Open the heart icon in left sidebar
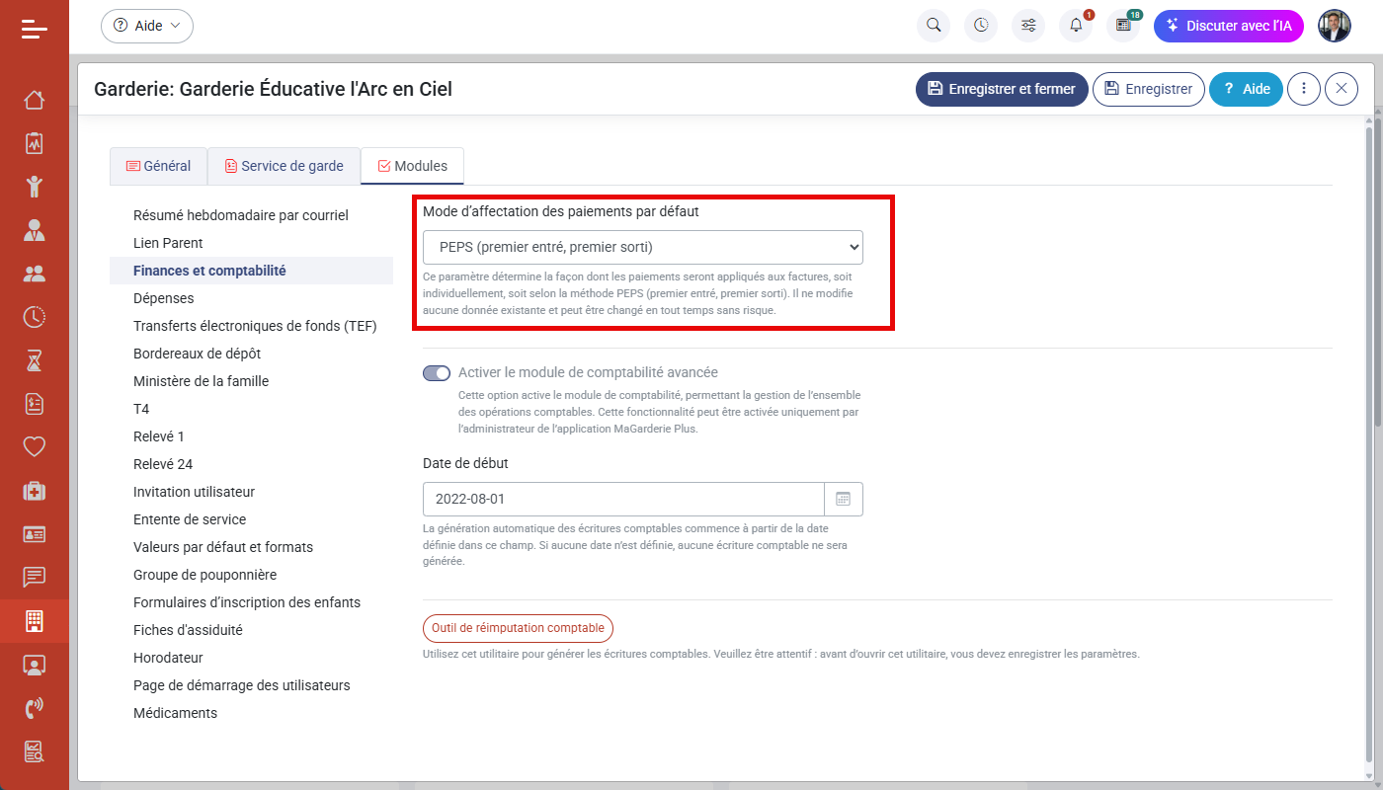 pyautogui.click(x=35, y=447)
